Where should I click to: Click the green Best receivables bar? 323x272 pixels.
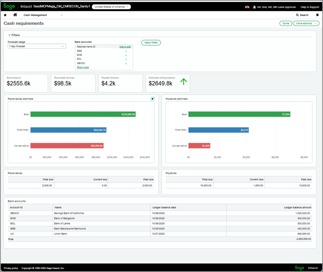tap(83, 114)
